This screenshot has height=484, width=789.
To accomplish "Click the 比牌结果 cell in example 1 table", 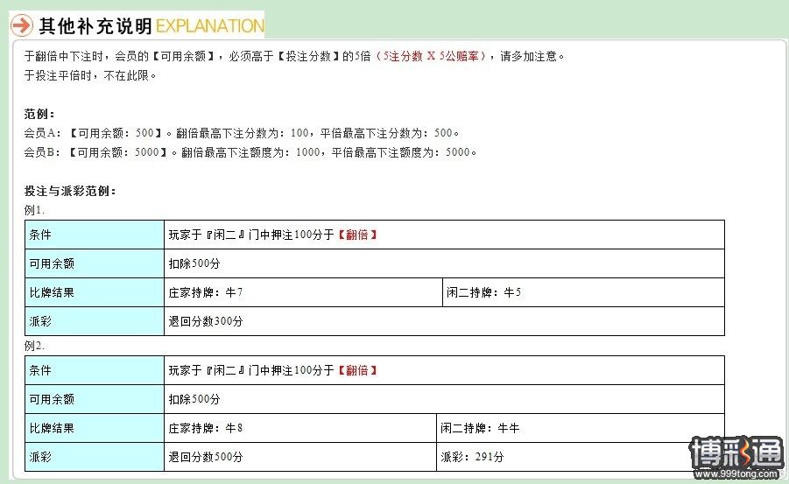I will 95,292.
